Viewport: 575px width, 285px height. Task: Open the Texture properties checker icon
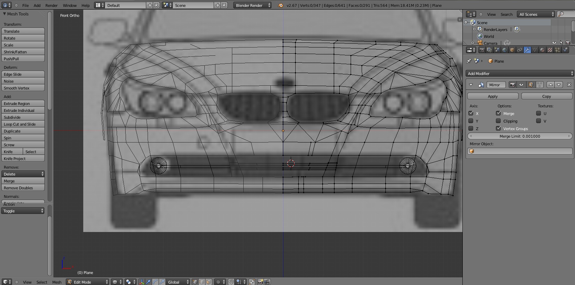tap(550, 50)
